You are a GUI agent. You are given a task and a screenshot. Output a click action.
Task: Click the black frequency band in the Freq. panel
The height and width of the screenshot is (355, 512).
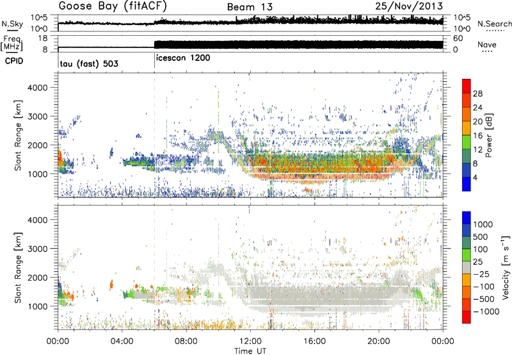(298, 45)
